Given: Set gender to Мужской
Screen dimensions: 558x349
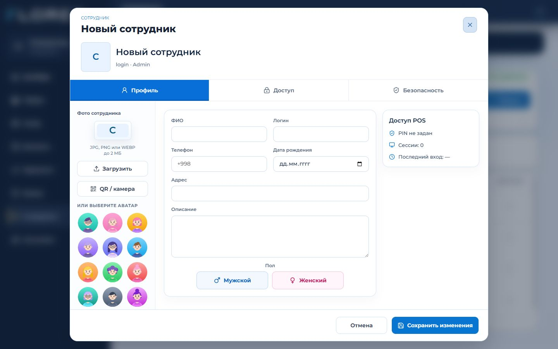Looking at the screenshot, I should click(x=232, y=280).
